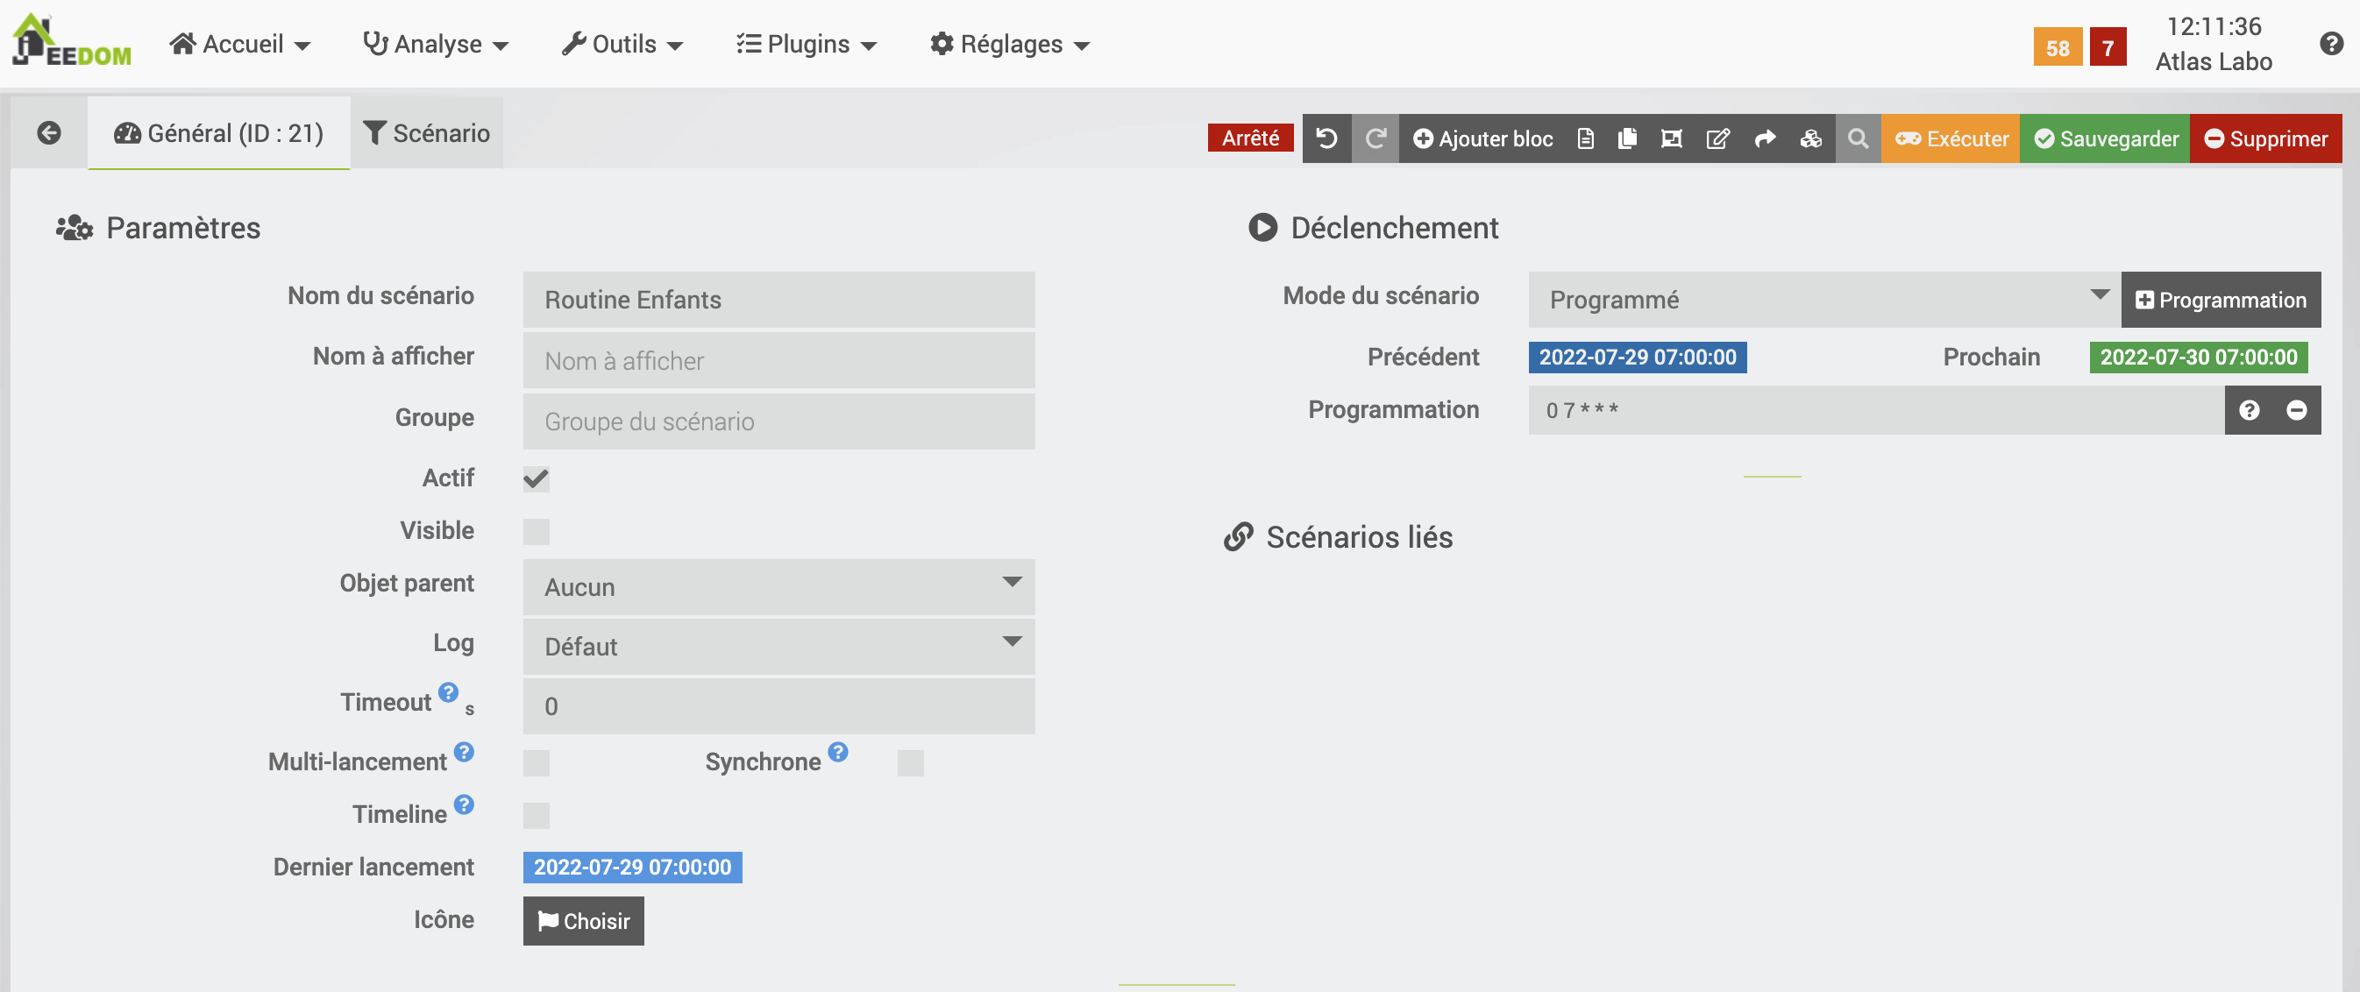Viewport: 2360px width, 992px height.
Task: Click the Atlas Labo name
Action: (2214, 61)
